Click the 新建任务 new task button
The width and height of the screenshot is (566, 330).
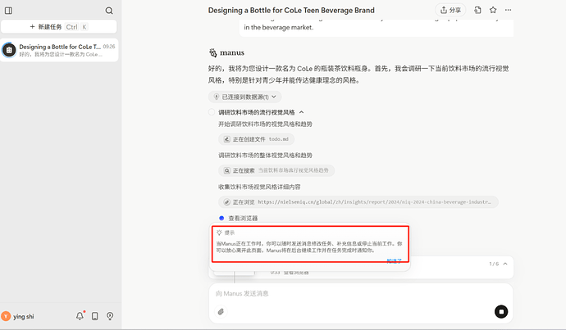[59, 27]
